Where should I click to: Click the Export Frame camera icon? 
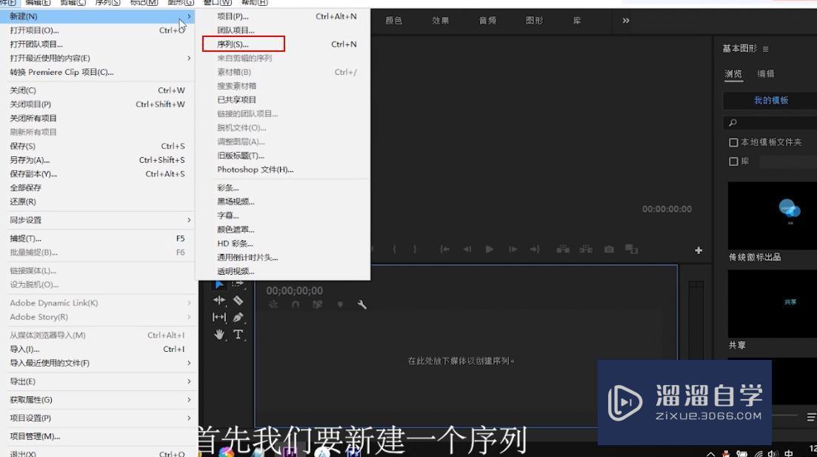click(x=607, y=250)
